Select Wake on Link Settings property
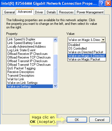Viewport: 112px width, 131px height. (x=30, y=83)
